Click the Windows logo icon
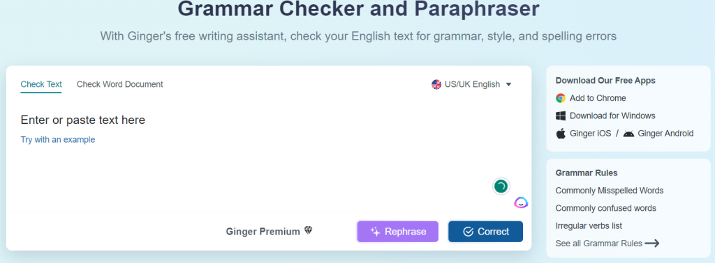715x263 pixels. tap(561, 115)
